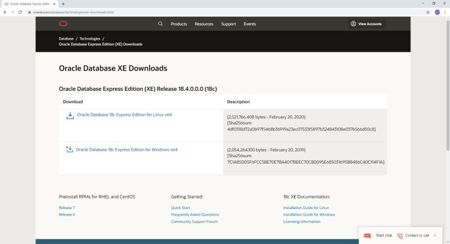Screen dimensions: 450x244
Task: Click View Accounts button
Action: click(367, 24)
